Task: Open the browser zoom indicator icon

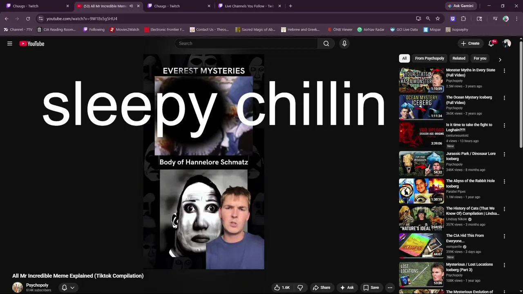Action: pyautogui.click(x=428, y=18)
